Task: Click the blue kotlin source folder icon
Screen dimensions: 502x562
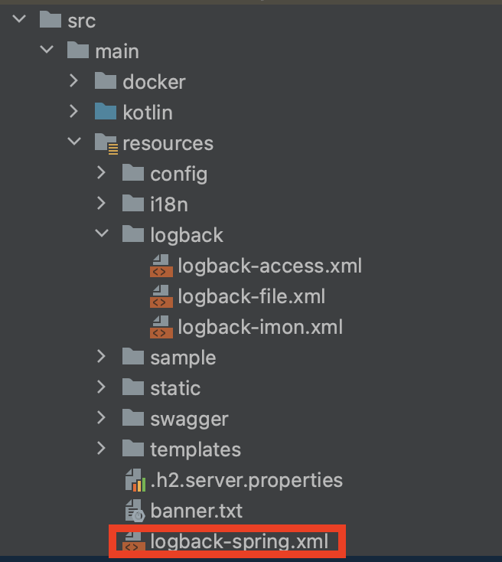Action: tap(106, 111)
